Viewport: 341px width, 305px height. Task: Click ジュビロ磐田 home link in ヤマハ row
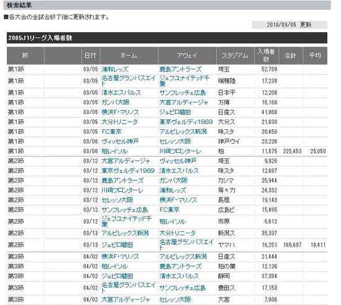tap(117, 245)
